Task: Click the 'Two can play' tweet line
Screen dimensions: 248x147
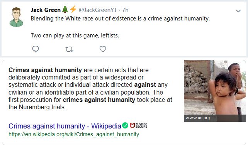Action: tap(75, 35)
